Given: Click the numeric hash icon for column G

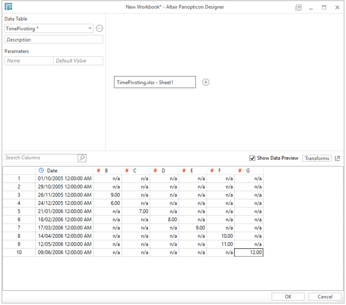Looking at the screenshot, I should click(240, 170).
